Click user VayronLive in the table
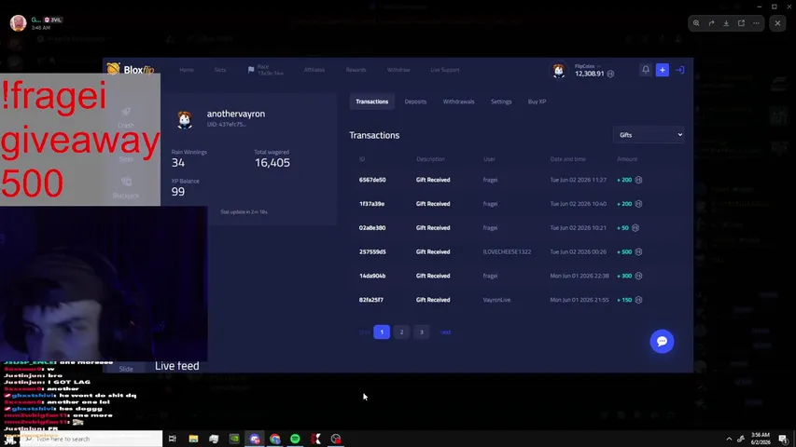The width and height of the screenshot is (796, 447). [x=496, y=300]
